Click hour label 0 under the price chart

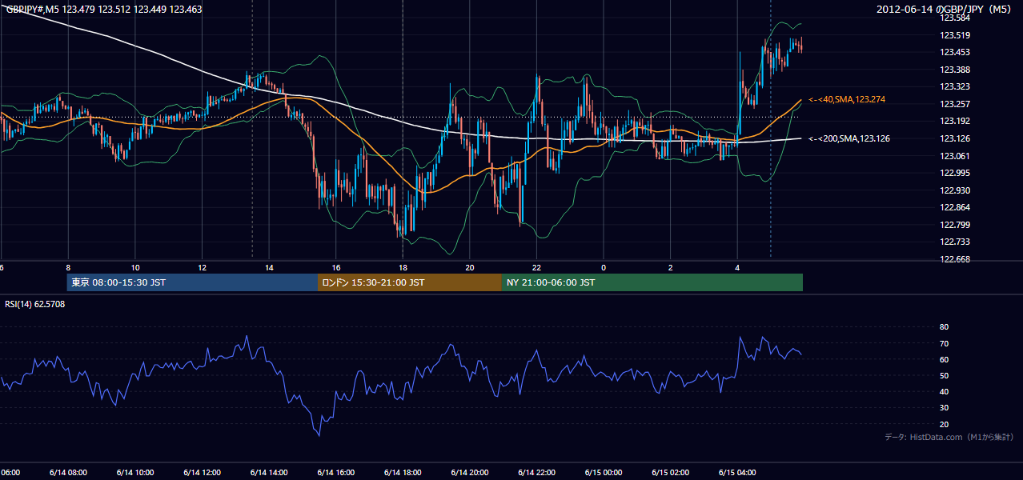point(604,268)
